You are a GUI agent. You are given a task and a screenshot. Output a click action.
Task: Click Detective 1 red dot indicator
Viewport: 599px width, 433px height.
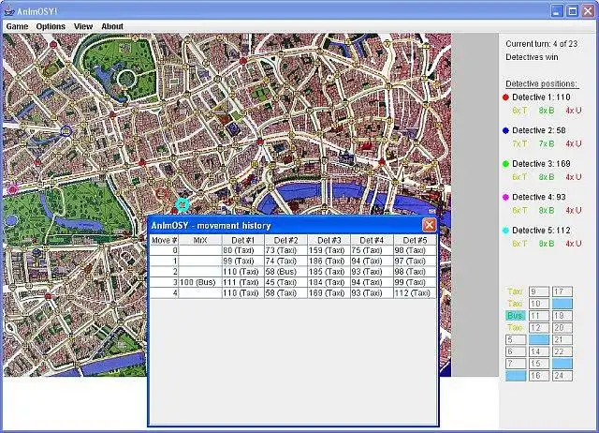pyautogui.click(x=506, y=97)
